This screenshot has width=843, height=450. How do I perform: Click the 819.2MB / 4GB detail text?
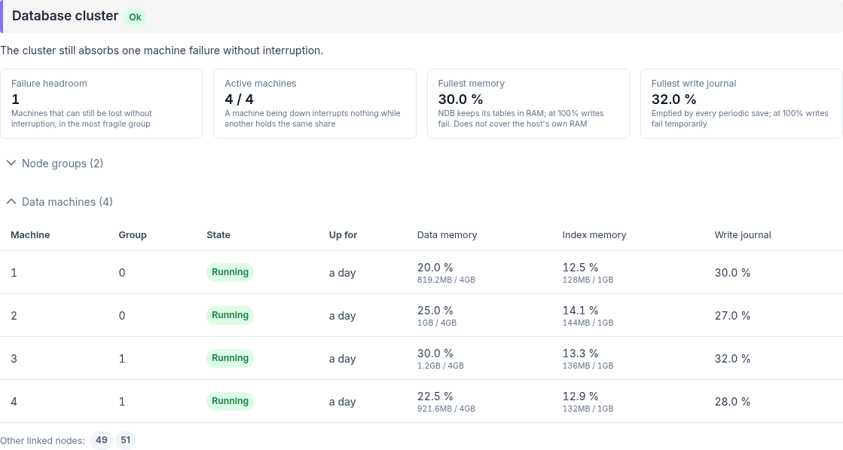click(x=446, y=280)
